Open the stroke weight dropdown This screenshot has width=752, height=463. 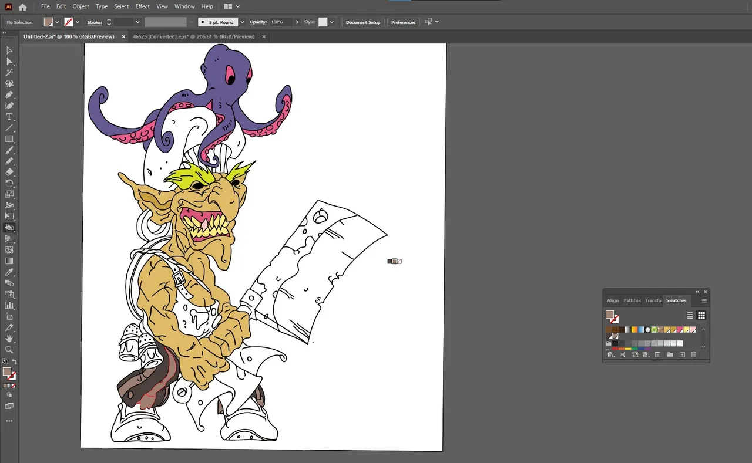(x=137, y=22)
